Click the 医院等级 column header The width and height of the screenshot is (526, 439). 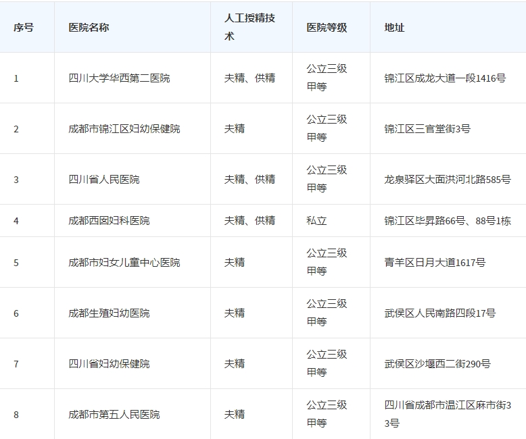[x=327, y=28]
